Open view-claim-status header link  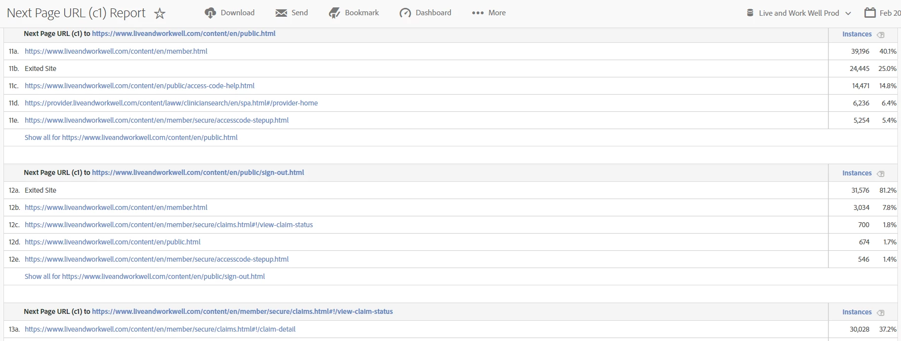click(243, 311)
